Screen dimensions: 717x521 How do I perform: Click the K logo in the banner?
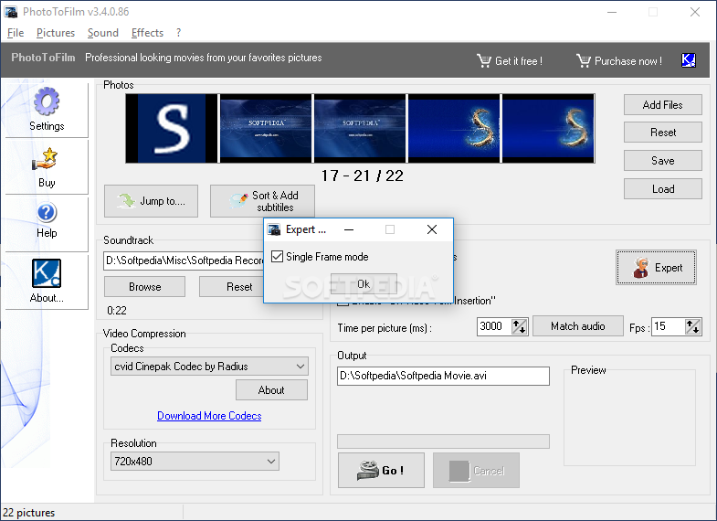[688, 60]
